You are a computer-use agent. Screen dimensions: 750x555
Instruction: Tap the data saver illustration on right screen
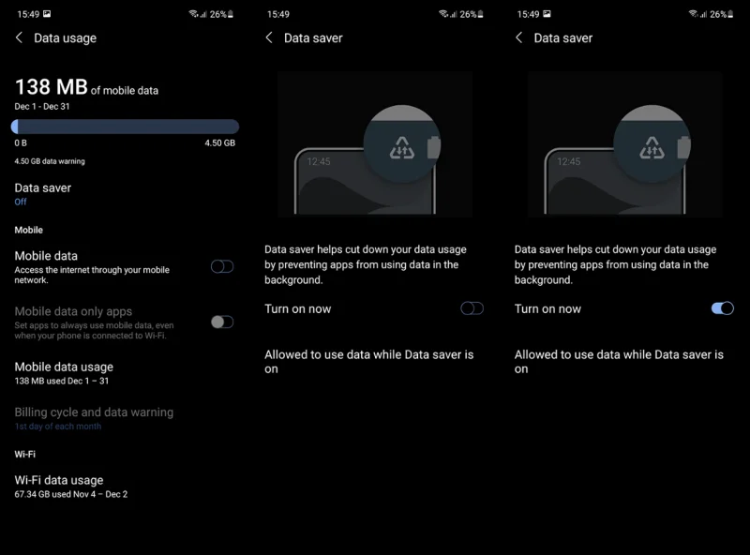pyautogui.click(x=624, y=144)
